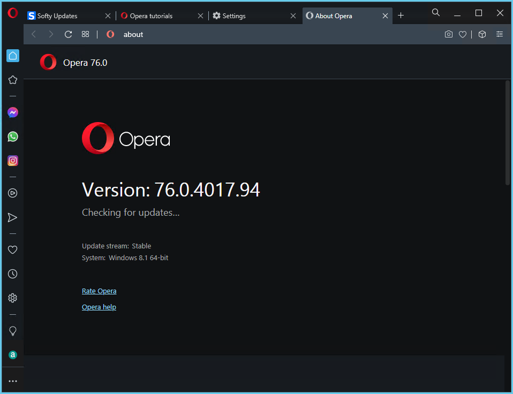Close the Settings tab
The image size is (513, 394).
pos(293,16)
